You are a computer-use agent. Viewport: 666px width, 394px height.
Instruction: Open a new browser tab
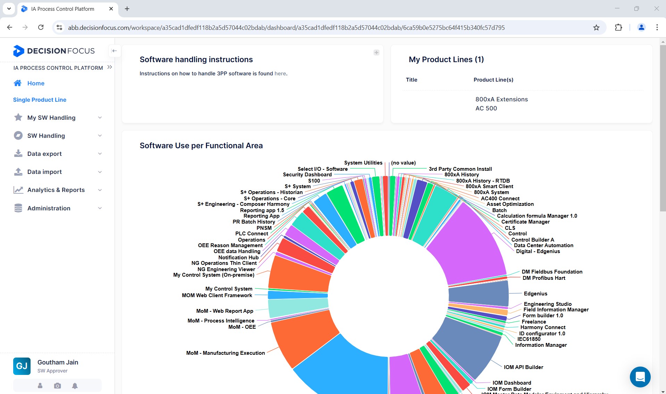(x=127, y=9)
